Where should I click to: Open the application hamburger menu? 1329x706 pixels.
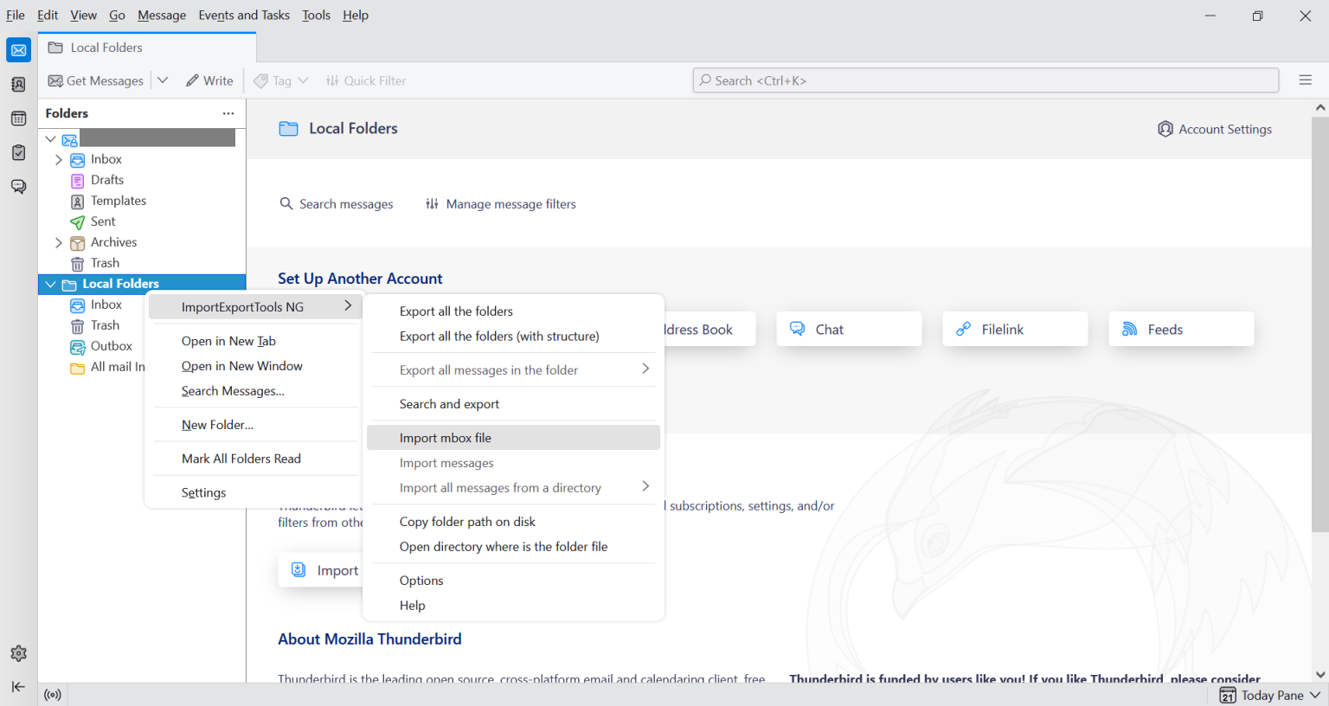(x=1306, y=80)
